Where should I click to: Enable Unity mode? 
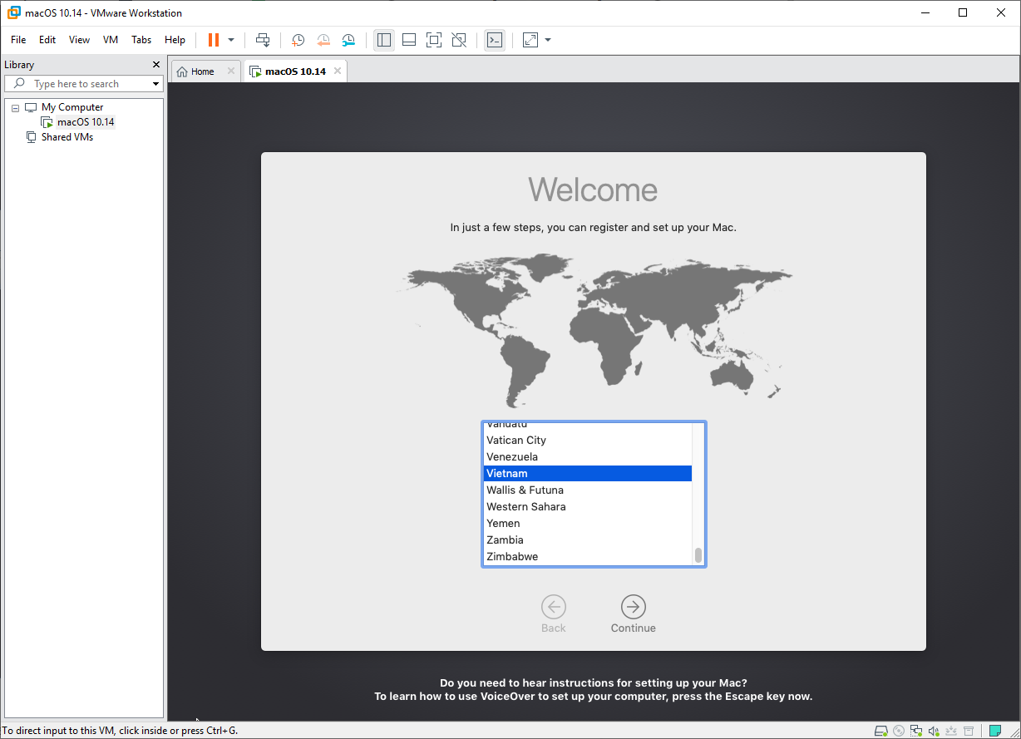pos(458,39)
